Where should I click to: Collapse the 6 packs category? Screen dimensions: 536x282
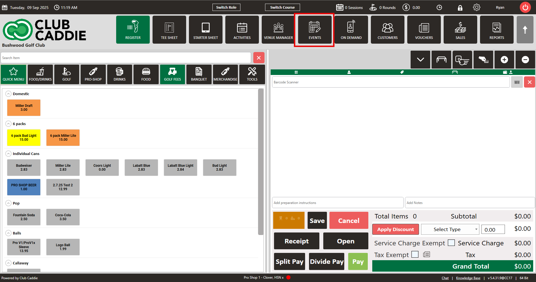(x=9, y=124)
